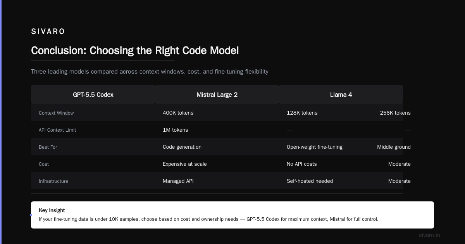465x244 pixels.
Task: Click the 256K tokens value
Action: tap(395, 113)
